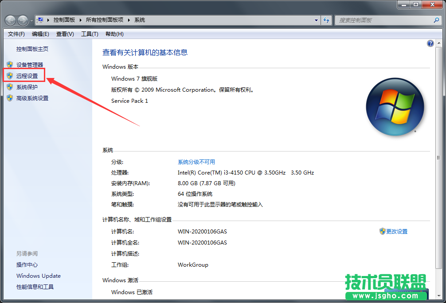Open the 查看(V) menu
The height and width of the screenshot is (303, 446).
coord(65,34)
